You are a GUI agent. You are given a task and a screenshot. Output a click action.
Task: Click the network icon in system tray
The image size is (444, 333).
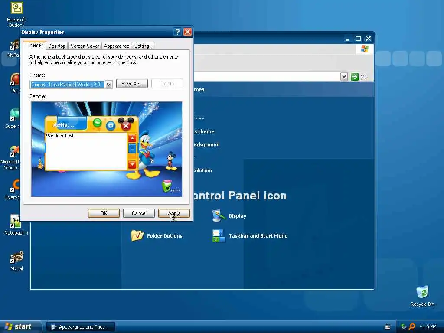pyautogui.click(x=404, y=326)
